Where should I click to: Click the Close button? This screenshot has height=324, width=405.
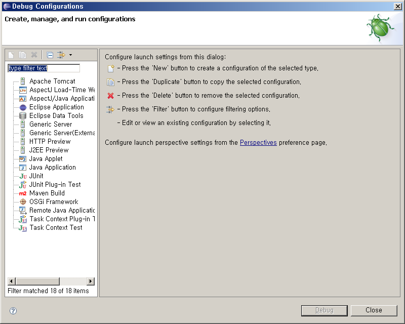[374, 310]
